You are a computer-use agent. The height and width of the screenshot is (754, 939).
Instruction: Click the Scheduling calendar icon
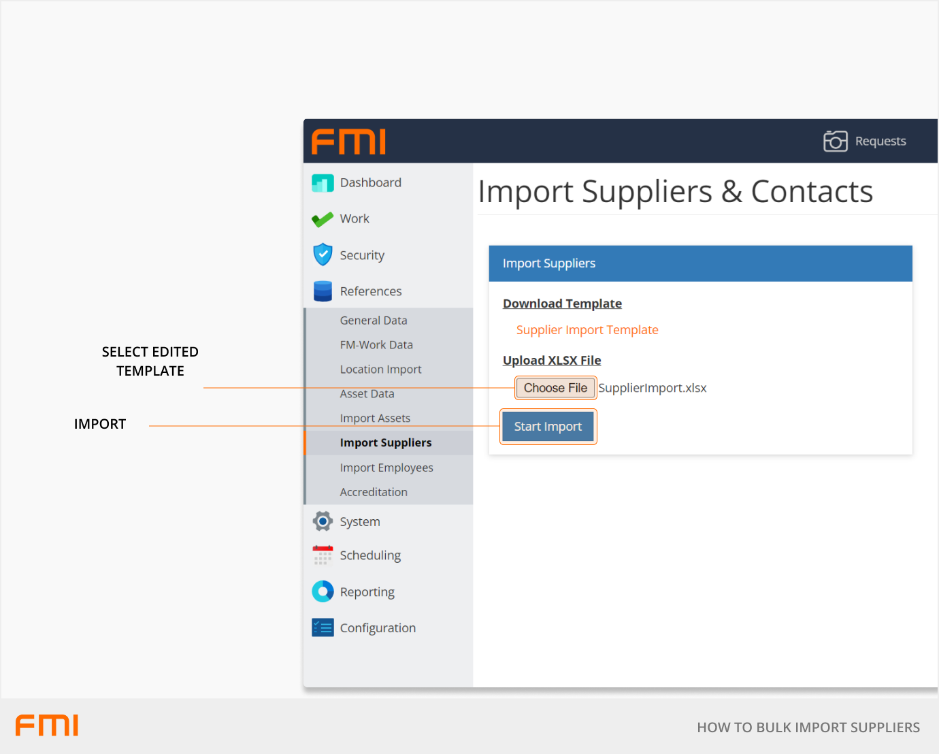click(x=323, y=555)
